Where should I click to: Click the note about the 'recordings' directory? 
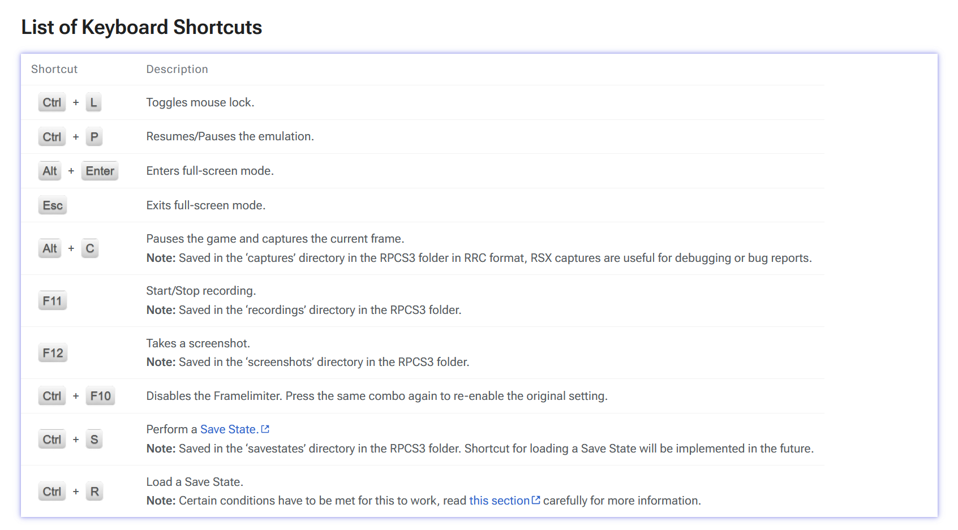[304, 310]
